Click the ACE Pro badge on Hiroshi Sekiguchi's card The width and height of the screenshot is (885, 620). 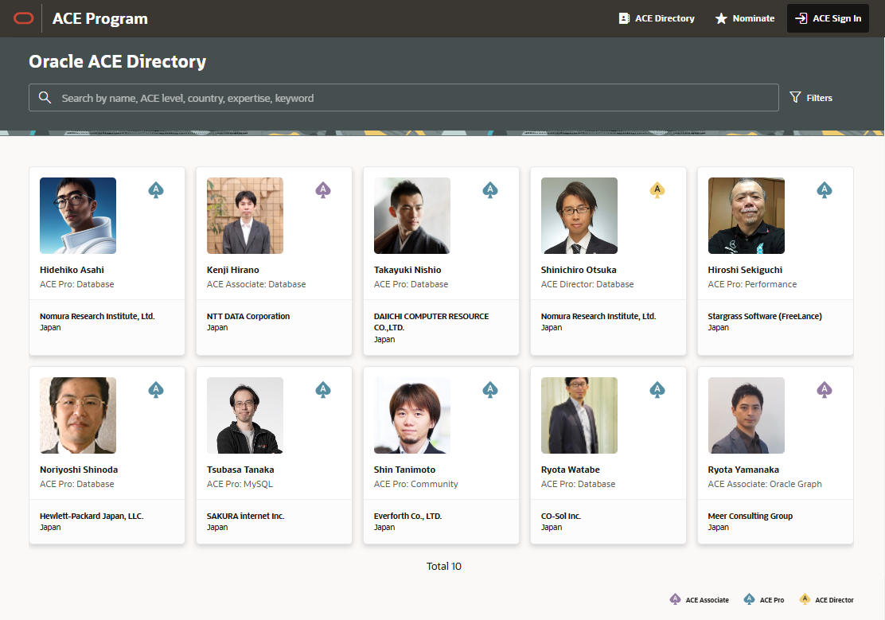pyautogui.click(x=824, y=189)
